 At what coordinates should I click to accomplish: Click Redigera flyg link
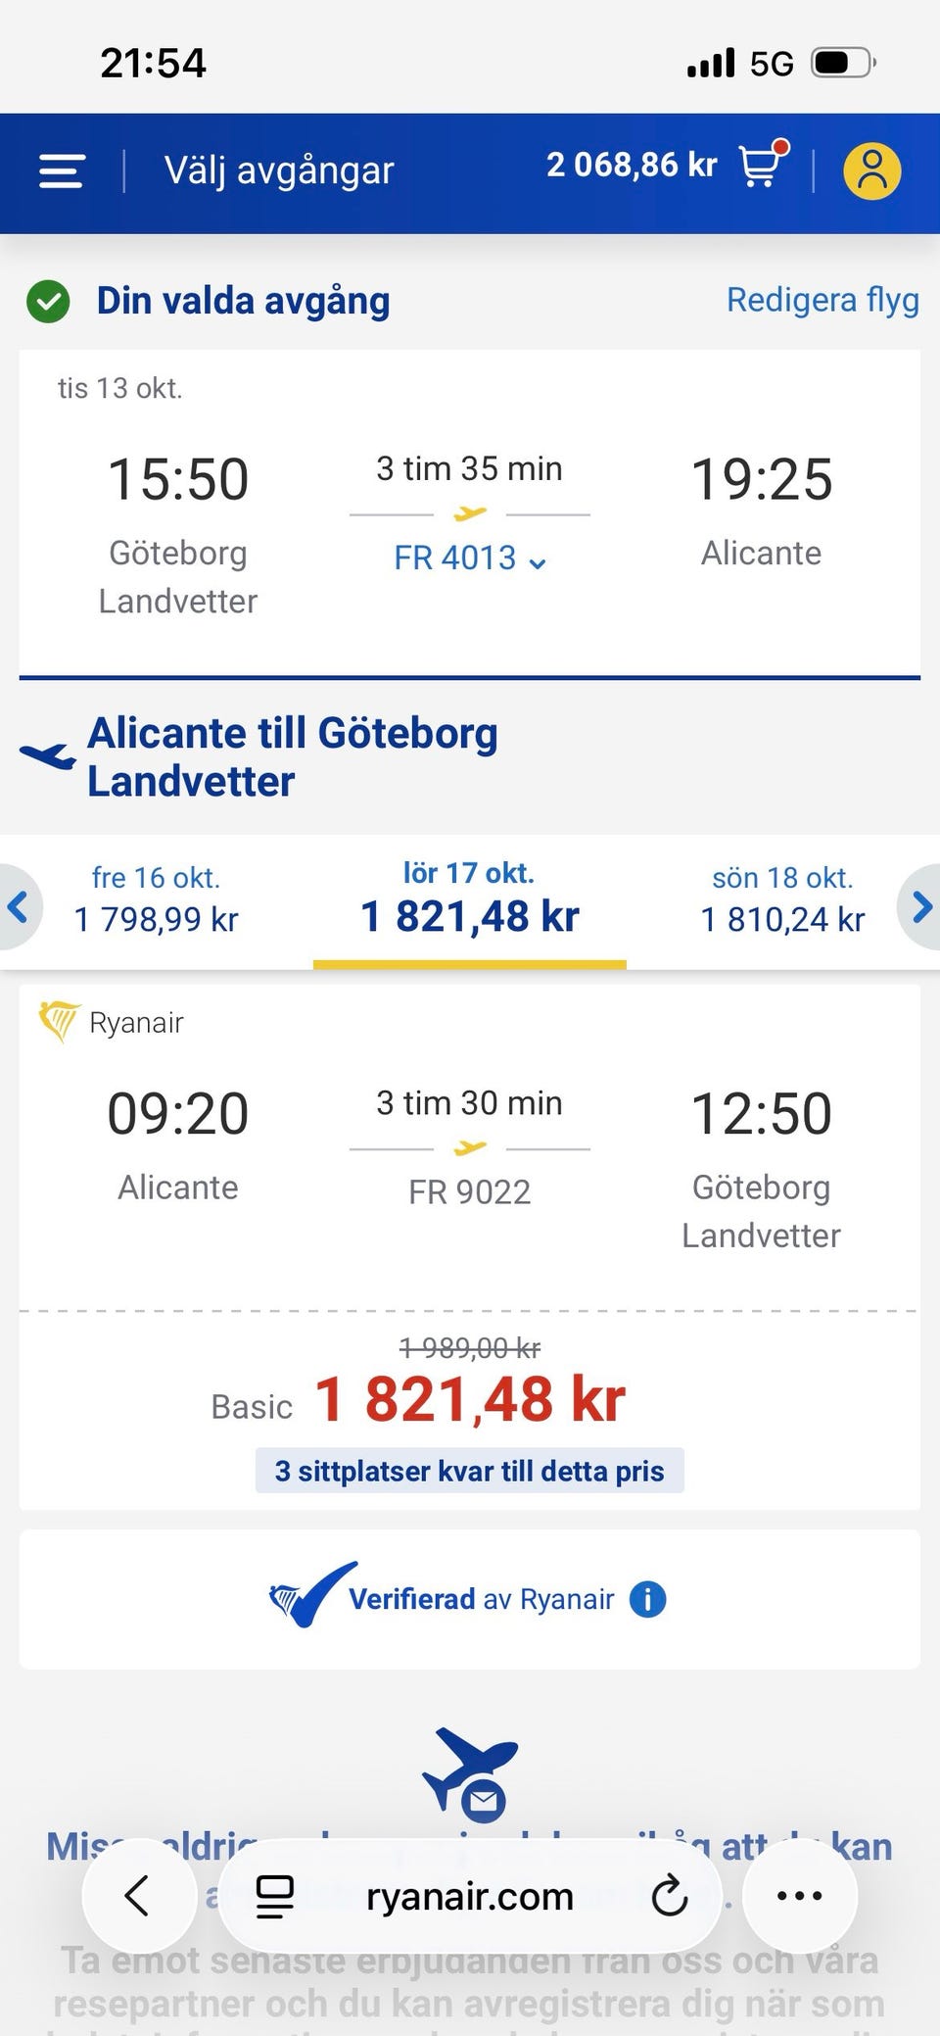click(x=822, y=300)
